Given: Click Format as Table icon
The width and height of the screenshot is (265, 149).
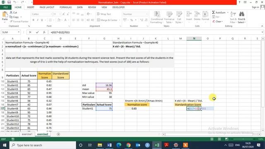Looking at the screenshot, I should pyautogui.click(x=169, y=14).
